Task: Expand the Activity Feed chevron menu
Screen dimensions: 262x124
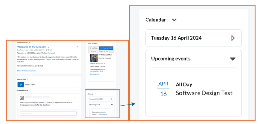Action: 28,79
